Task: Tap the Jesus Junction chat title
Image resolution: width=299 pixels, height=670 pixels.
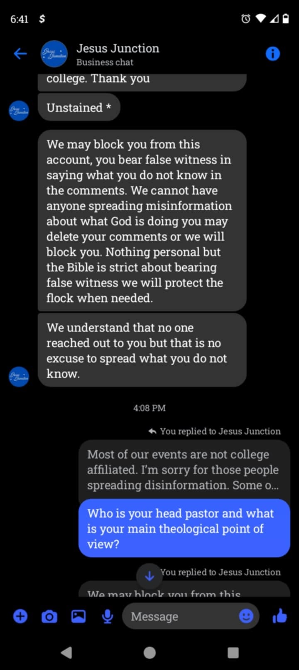Action: 118,49
